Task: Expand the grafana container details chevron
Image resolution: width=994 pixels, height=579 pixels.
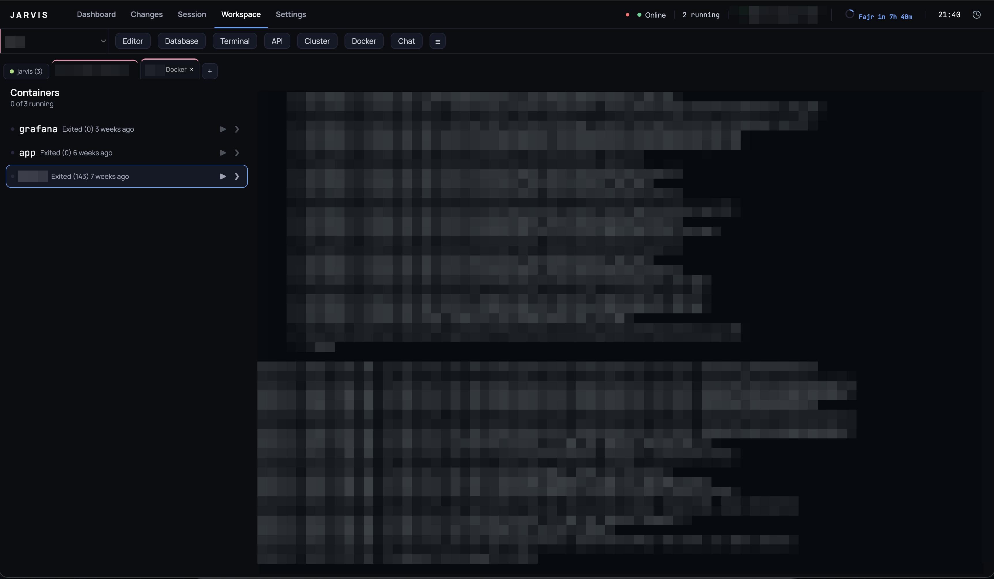Action: [237, 129]
